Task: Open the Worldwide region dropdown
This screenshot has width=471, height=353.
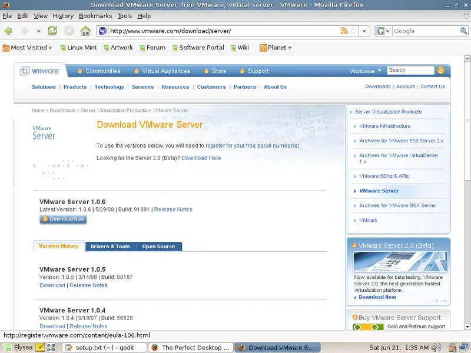Action: (x=366, y=71)
